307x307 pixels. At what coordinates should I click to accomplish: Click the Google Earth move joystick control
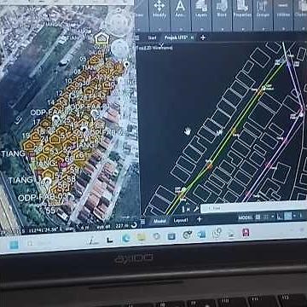coord(120,49)
